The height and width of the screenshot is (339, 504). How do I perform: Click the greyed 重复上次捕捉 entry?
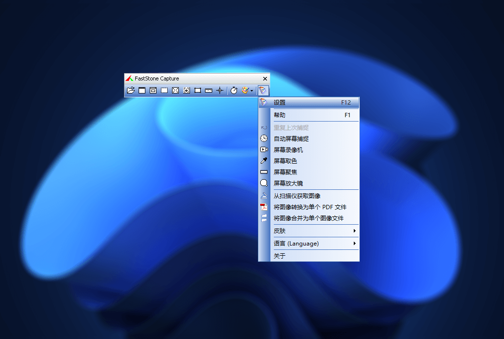pyautogui.click(x=309, y=127)
